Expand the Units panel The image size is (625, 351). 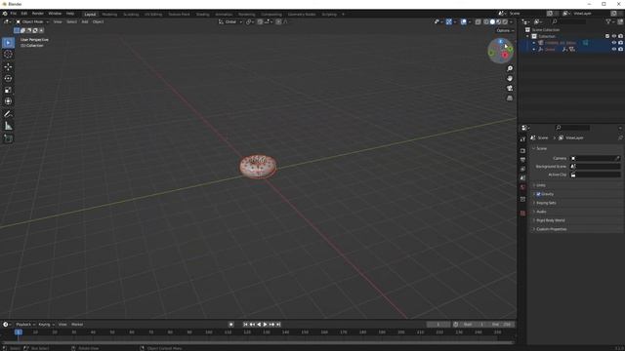[540, 185]
